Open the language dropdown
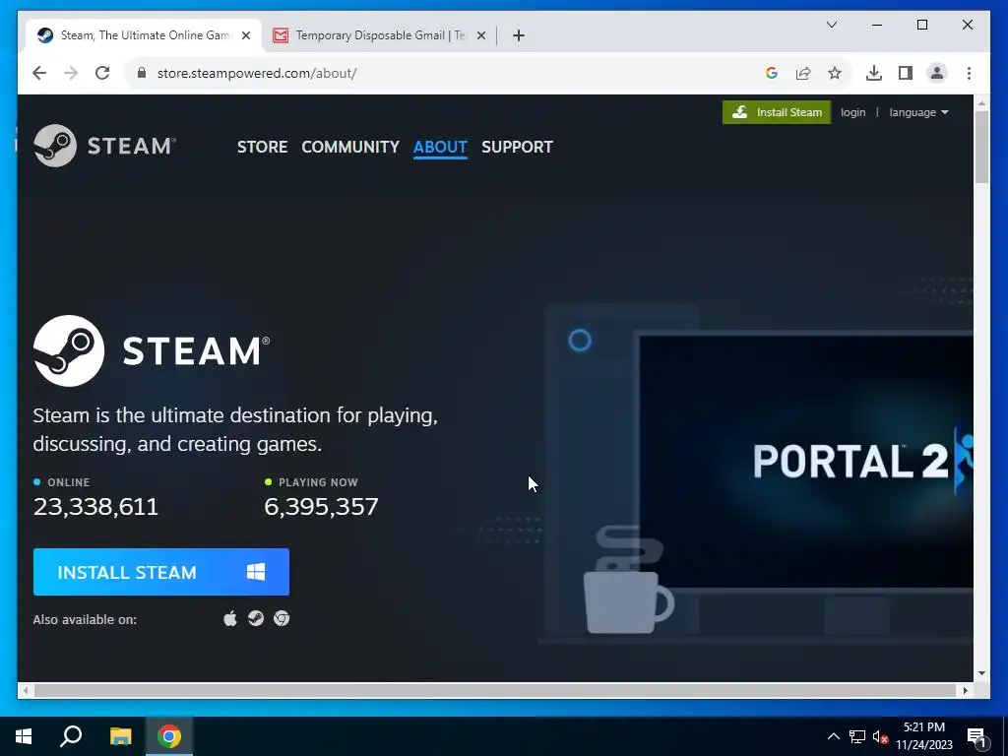1008x756 pixels. pyautogui.click(x=918, y=112)
